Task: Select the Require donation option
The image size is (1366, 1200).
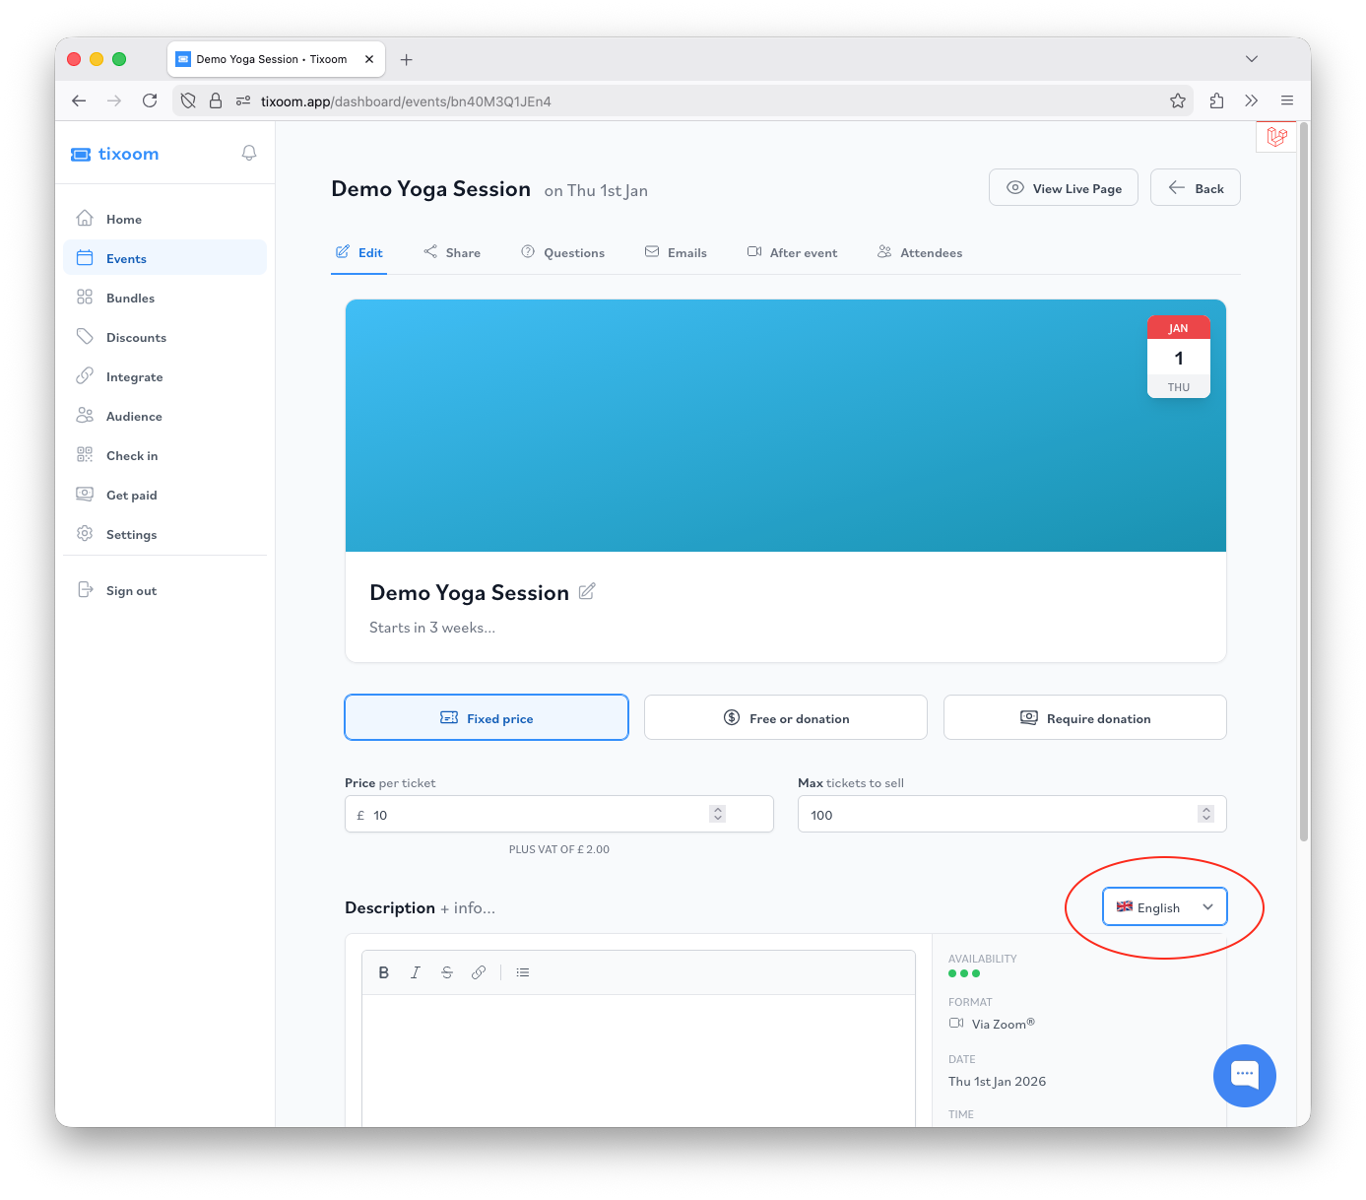Action: 1084,718
